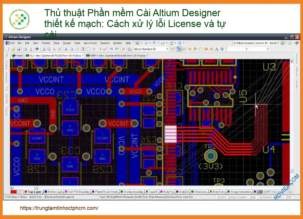
Task: Click the New document icon
Action: pyautogui.click(x=8, y=49)
